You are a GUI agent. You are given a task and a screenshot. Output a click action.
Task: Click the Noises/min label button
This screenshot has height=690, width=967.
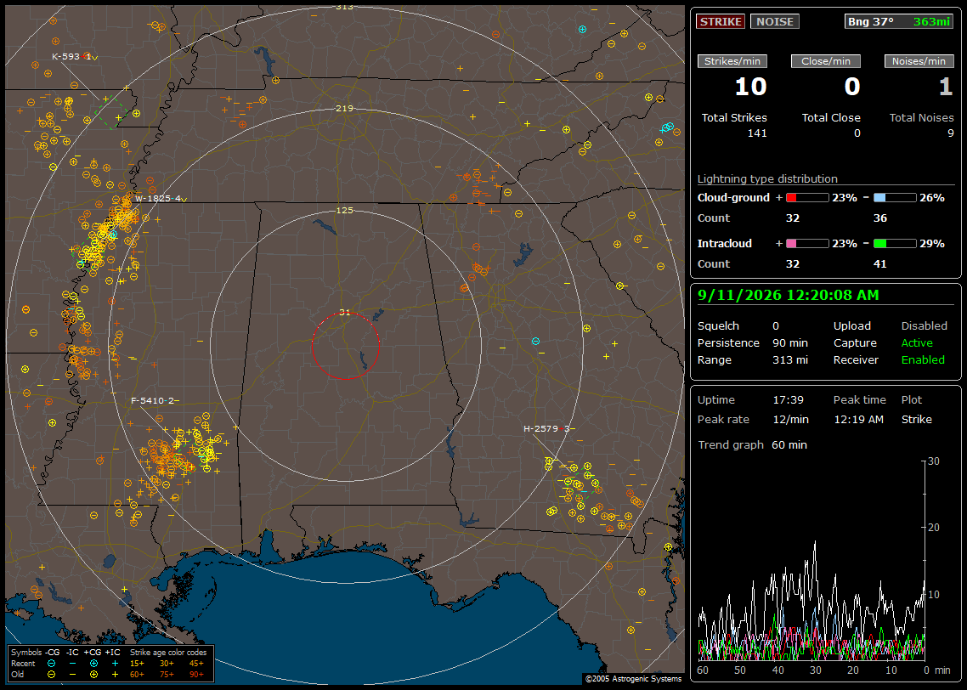pyautogui.click(x=919, y=61)
